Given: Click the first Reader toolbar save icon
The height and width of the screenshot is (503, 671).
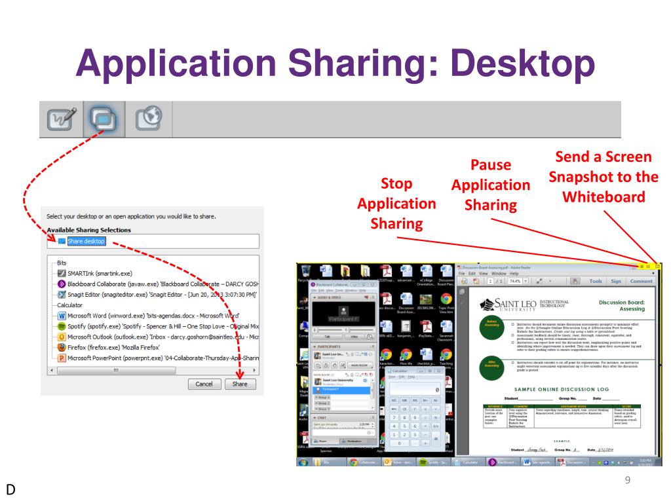Looking at the screenshot, I should coord(464,281).
